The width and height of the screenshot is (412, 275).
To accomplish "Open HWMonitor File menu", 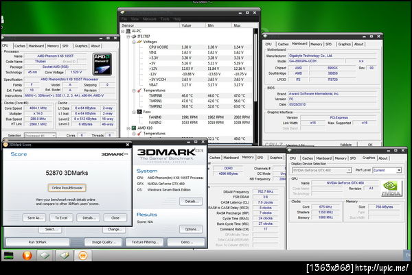I will [124, 19].
